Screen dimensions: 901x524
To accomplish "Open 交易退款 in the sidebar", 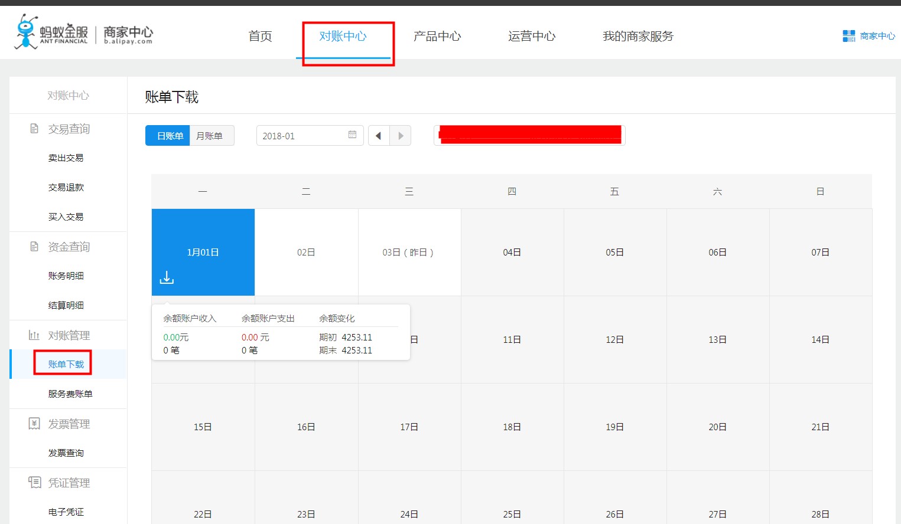I will tap(66, 188).
